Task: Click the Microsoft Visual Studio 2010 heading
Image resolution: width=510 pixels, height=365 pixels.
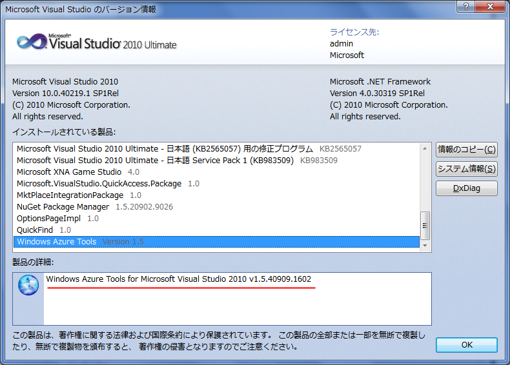Action: pos(65,82)
